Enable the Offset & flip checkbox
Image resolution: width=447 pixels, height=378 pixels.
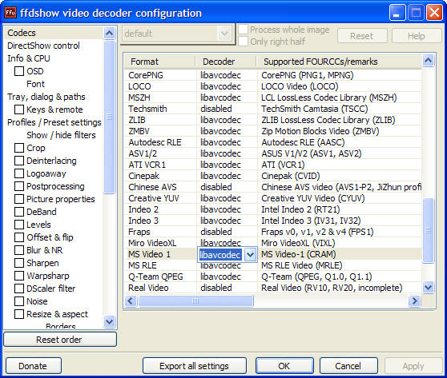pyautogui.click(x=19, y=237)
